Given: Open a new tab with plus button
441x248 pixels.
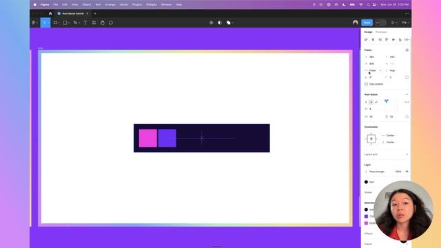Looking at the screenshot, I should point(95,14).
